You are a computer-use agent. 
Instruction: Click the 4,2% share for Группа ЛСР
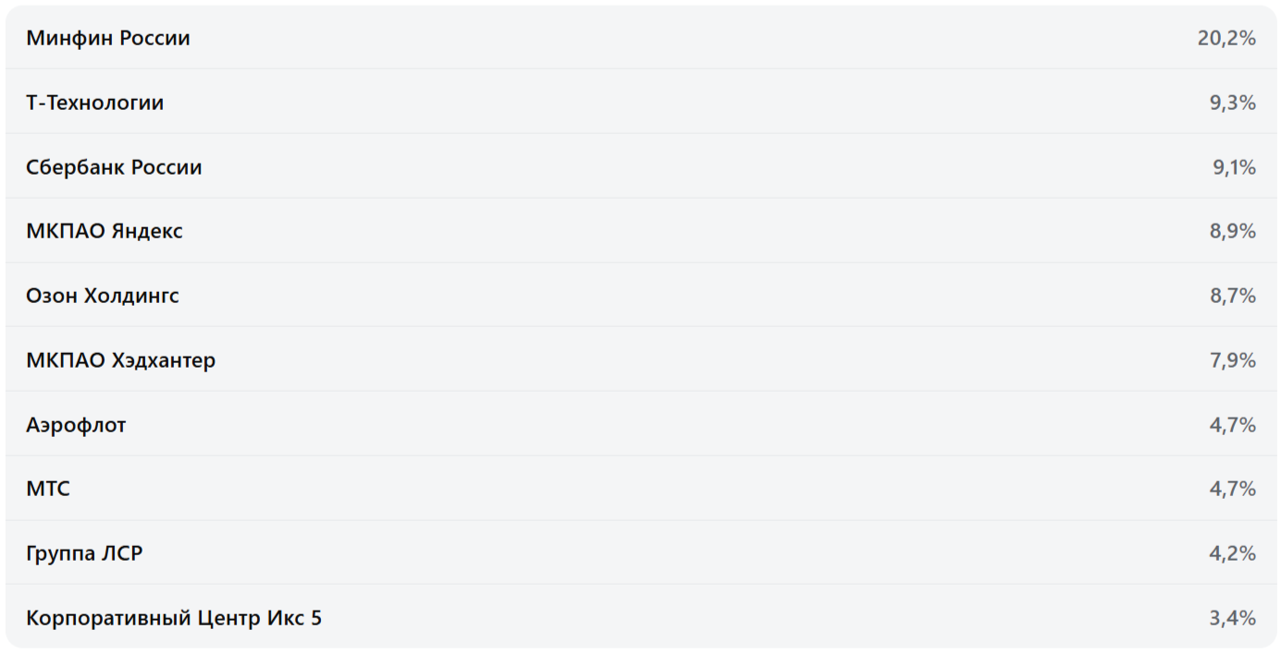click(1233, 553)
